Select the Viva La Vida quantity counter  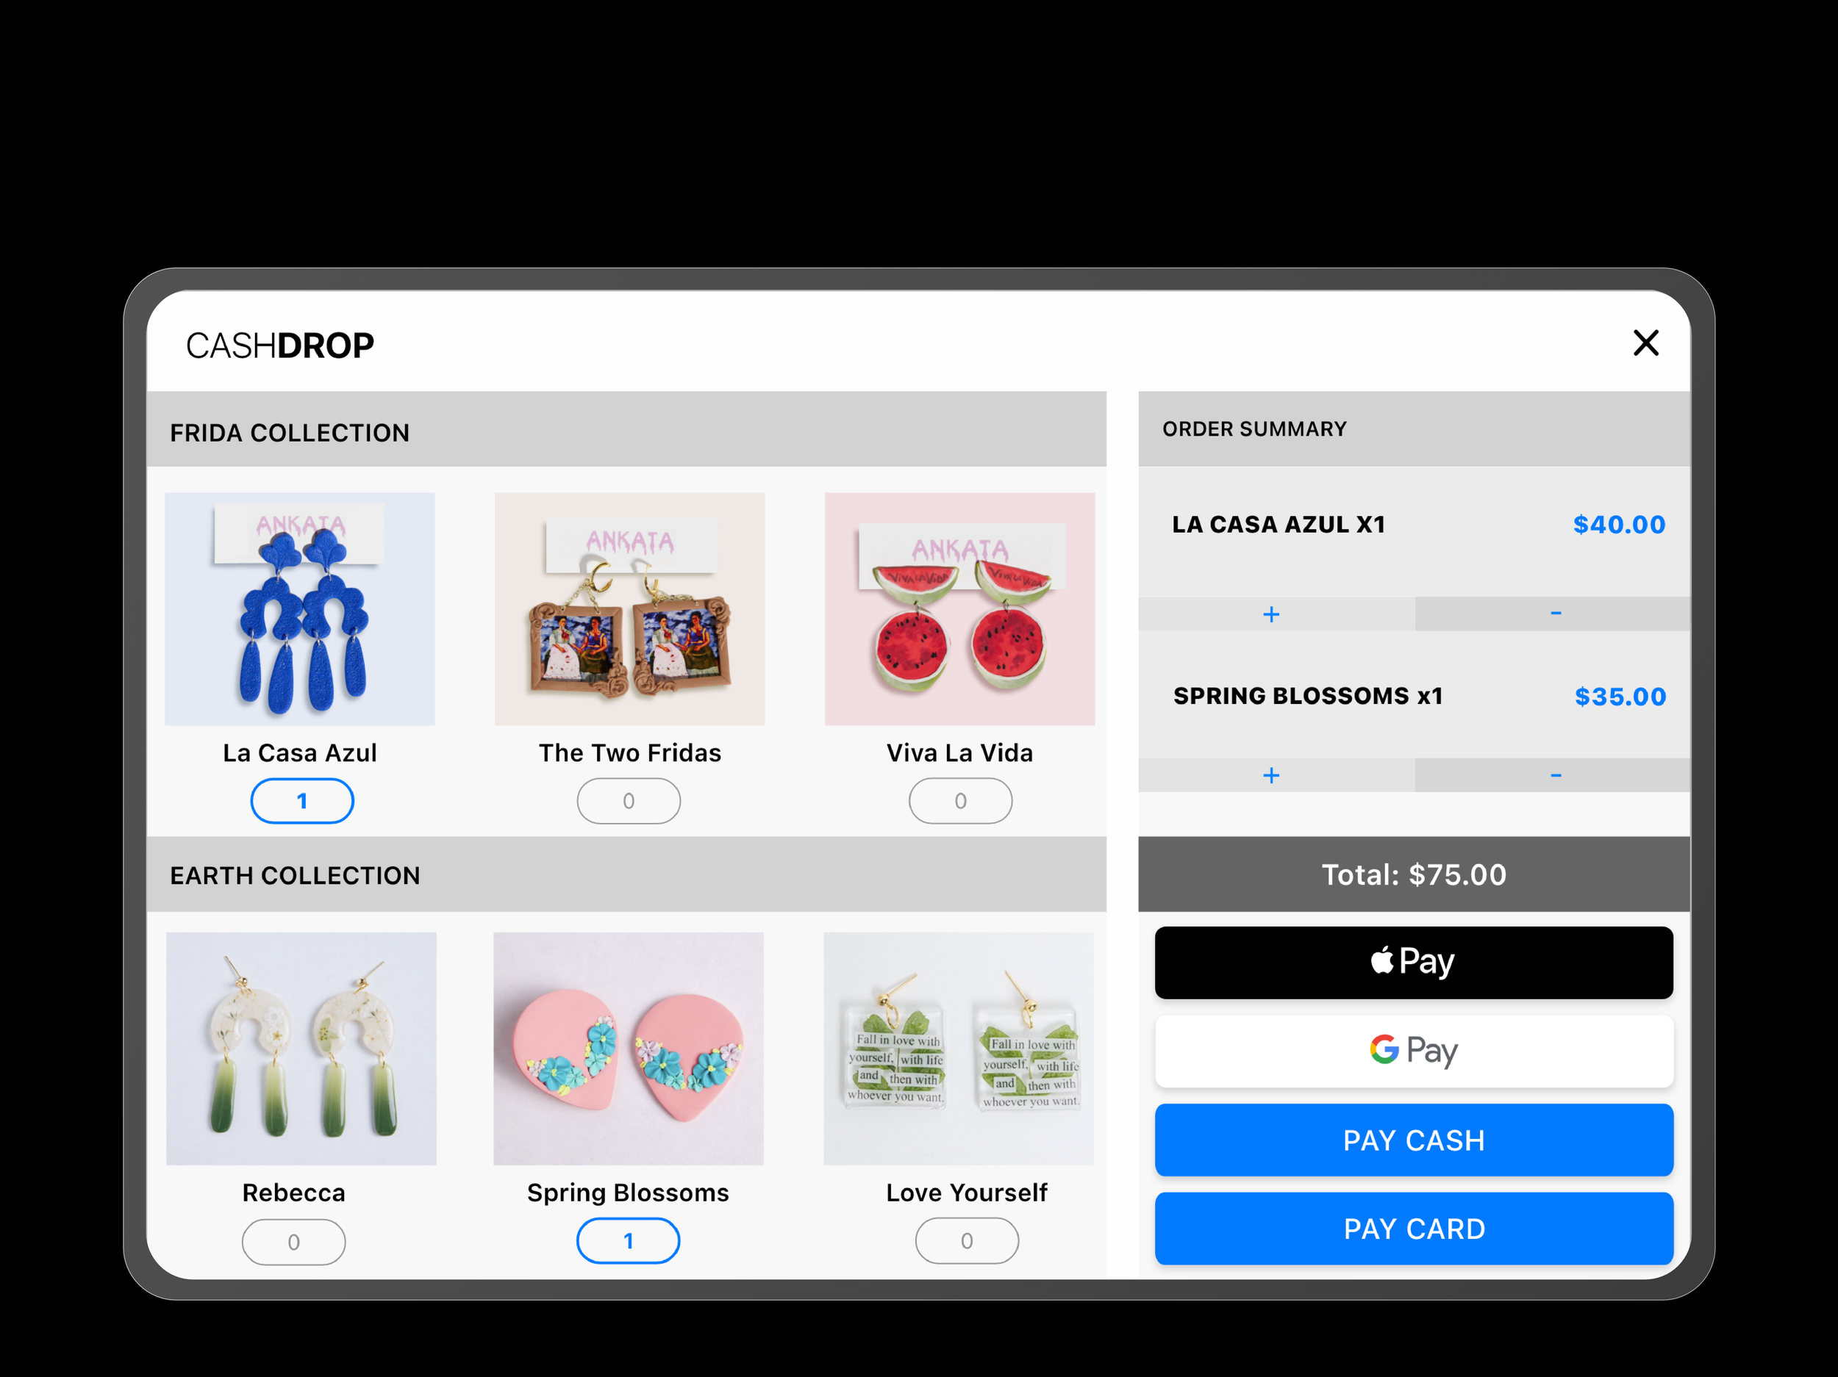[961, 801]
